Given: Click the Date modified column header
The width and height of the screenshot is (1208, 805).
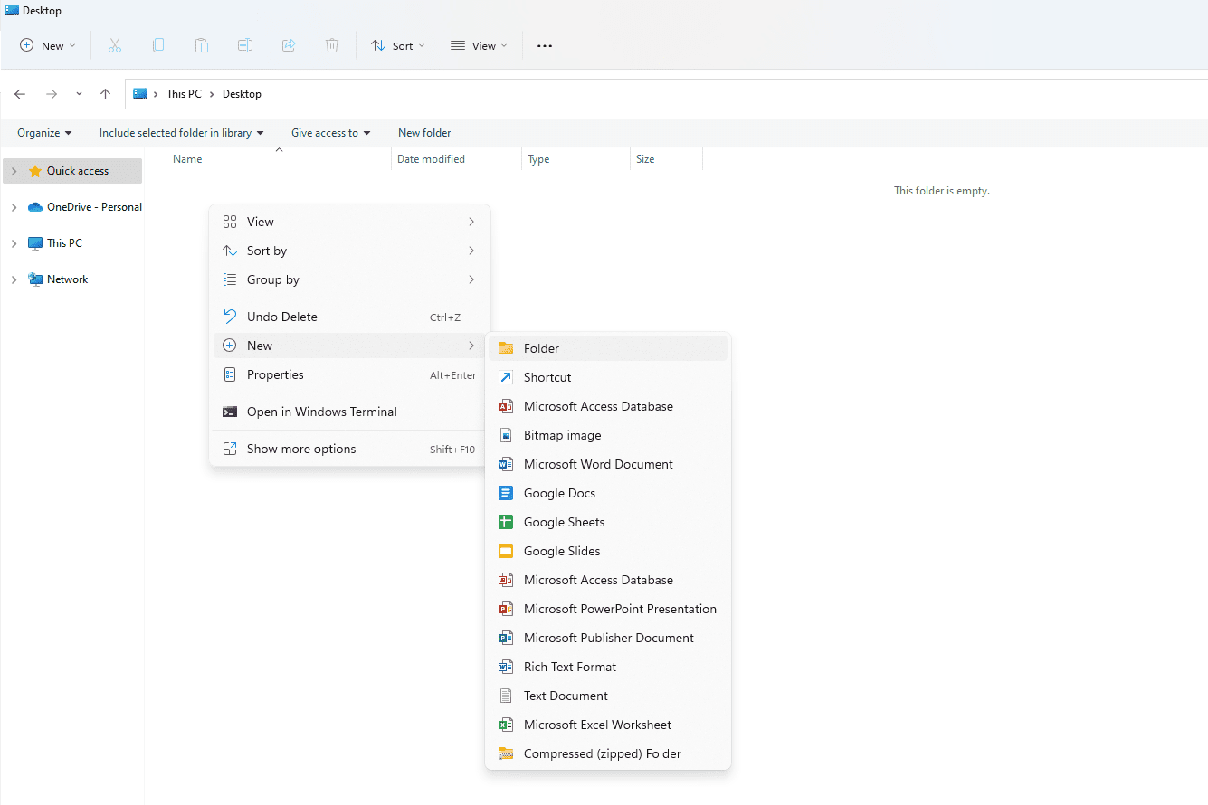Looking at the screenshot, I should point(431,159).
